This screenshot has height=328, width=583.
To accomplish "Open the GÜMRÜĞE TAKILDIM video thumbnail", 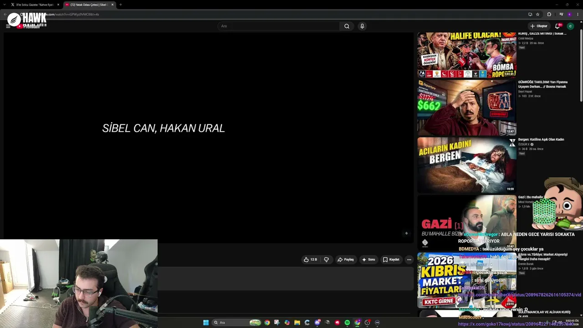I will point(467,108).
